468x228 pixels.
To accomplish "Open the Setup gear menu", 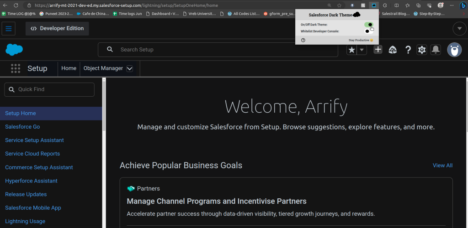I will (x=422, y=50).
